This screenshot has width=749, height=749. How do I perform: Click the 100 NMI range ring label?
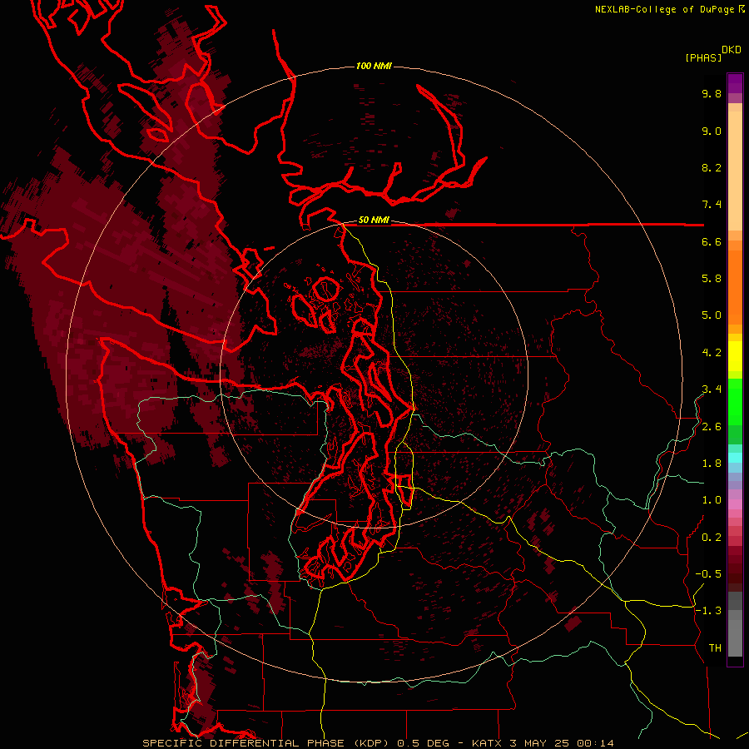374,66
